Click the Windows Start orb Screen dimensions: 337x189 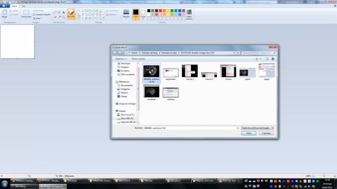coord(5,184)
